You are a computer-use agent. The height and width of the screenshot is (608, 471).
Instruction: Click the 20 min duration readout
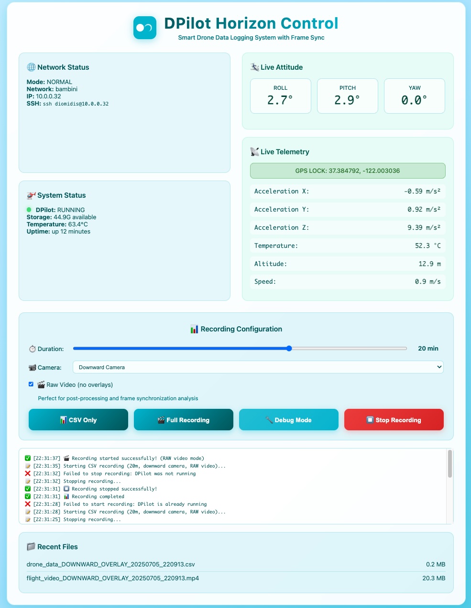point(428,349)
